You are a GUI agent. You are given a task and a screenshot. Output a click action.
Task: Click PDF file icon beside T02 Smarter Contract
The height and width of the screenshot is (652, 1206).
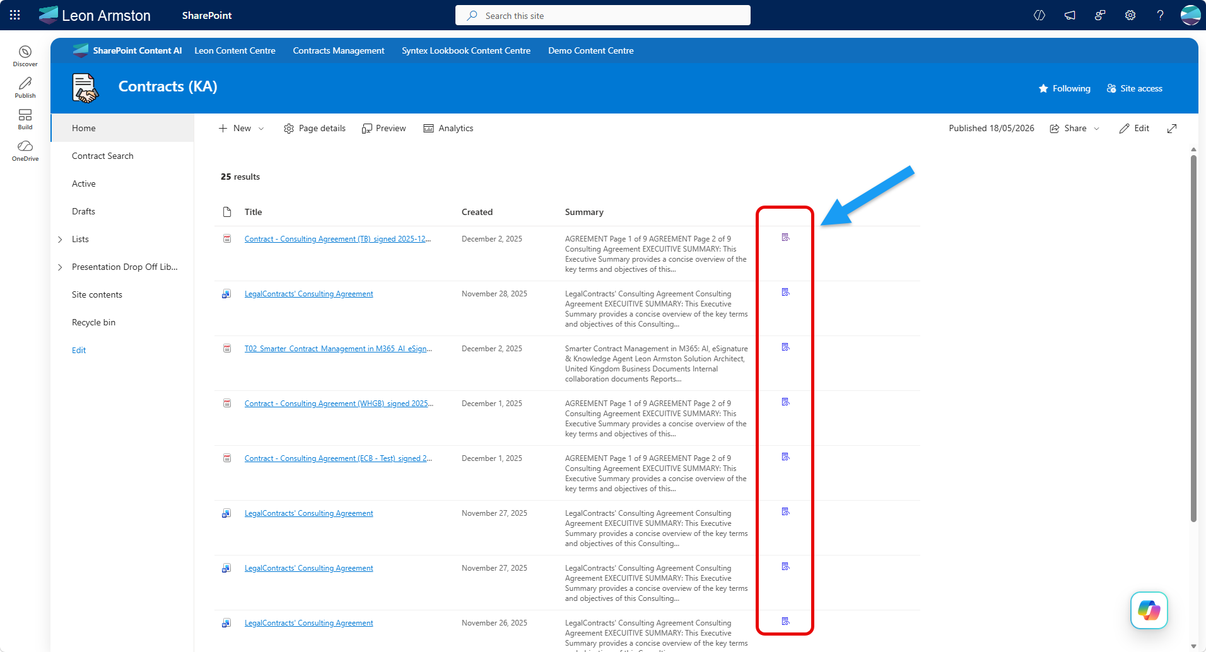point(227,348)
